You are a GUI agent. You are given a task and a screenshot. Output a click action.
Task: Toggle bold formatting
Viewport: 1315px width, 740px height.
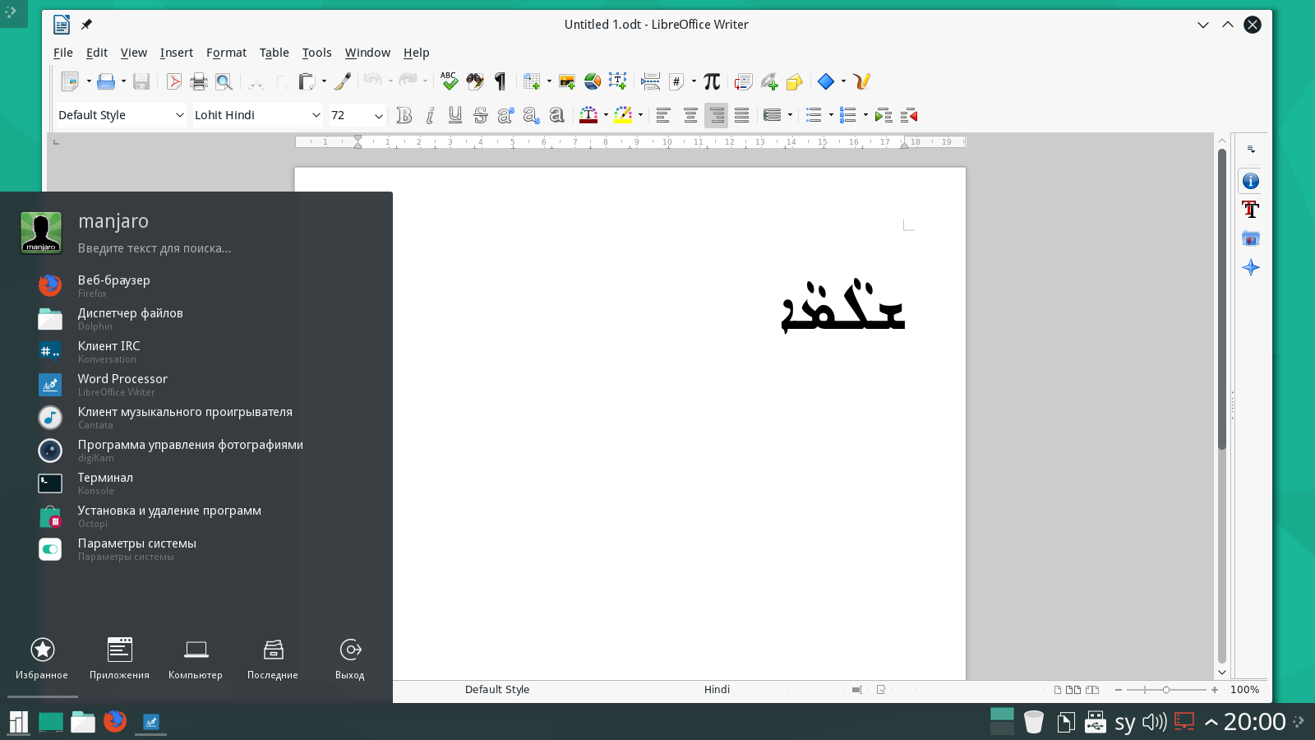point(404,116)
